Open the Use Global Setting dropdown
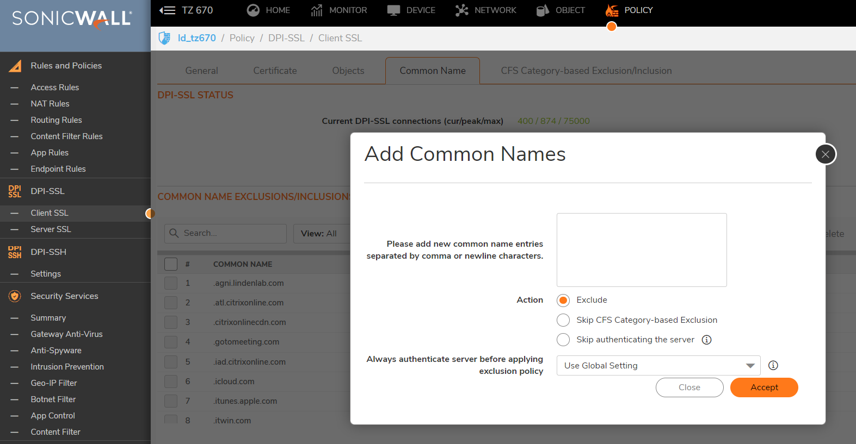The image size is (856, 444). click(x=658, y=366)
